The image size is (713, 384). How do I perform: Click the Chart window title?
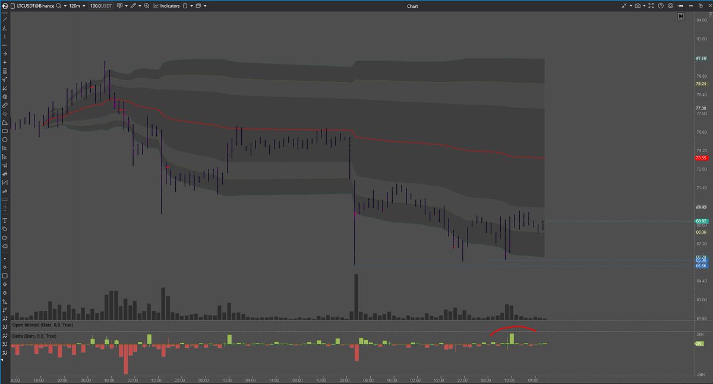click(x=412, y=6)
